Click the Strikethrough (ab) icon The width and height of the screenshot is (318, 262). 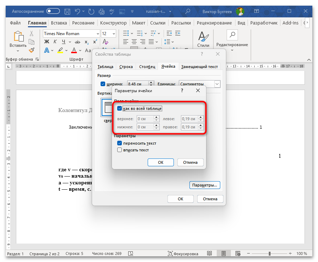(78, 42)
